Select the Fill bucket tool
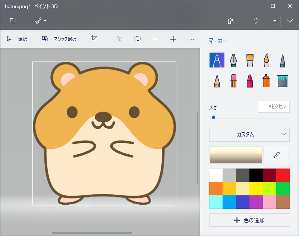This screenshot has height=236, width=299. tap(283, 81)
